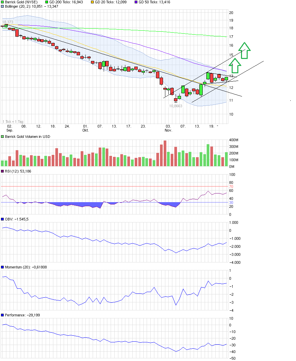Screen dimensions: 296x361
Task: Click the Barrick Gold Volumen legend swatch
Action: click(x=3, y=137)
